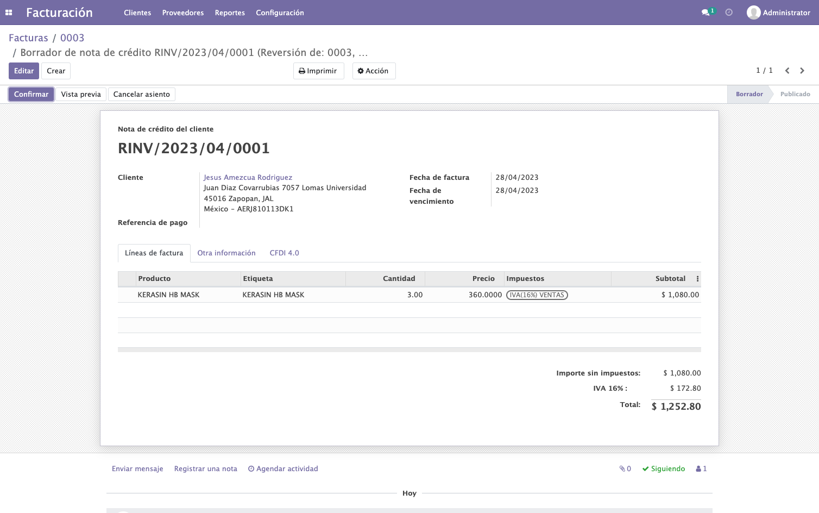
Task: Select the Publicado status stage
Action: click(795, 95)
